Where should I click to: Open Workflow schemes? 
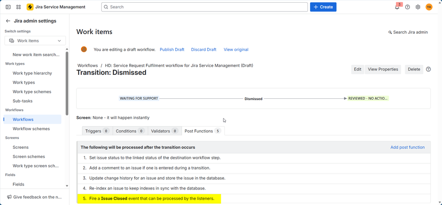point(31,128)
